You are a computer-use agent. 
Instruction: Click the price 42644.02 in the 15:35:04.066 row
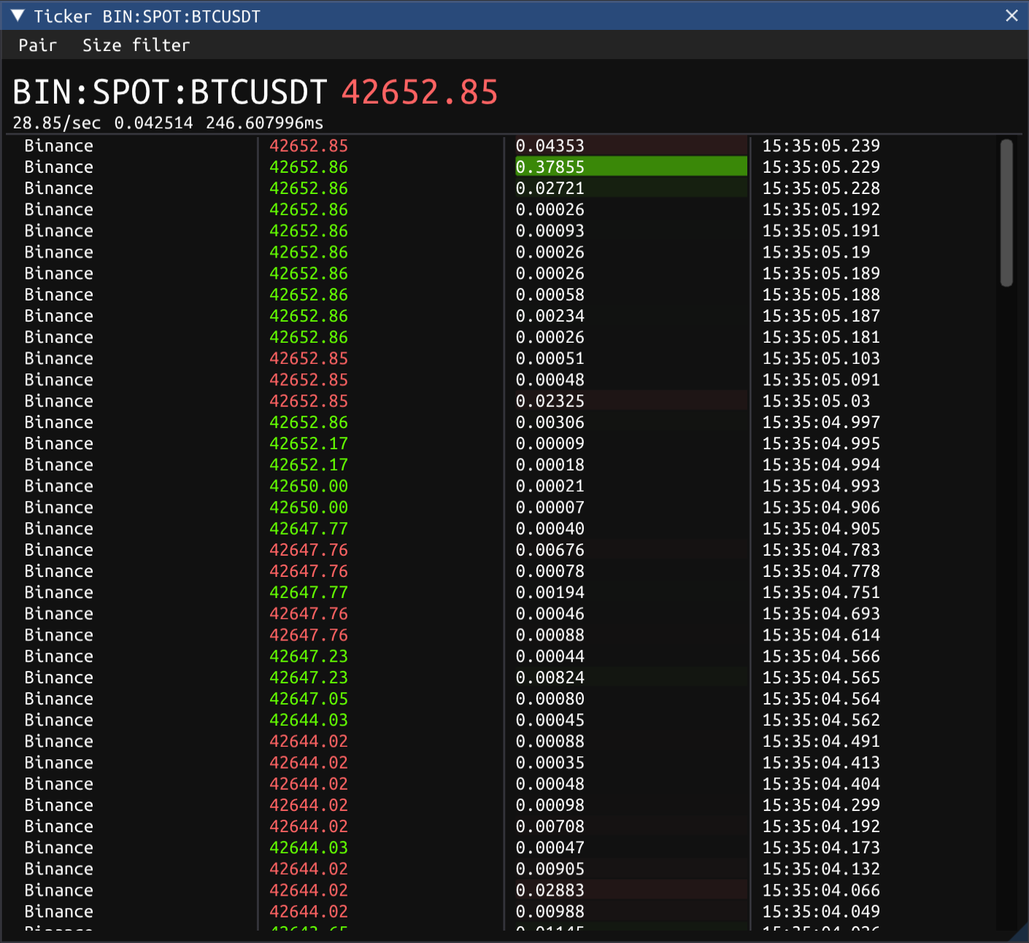pyautogui.click(x=309, y=890)
